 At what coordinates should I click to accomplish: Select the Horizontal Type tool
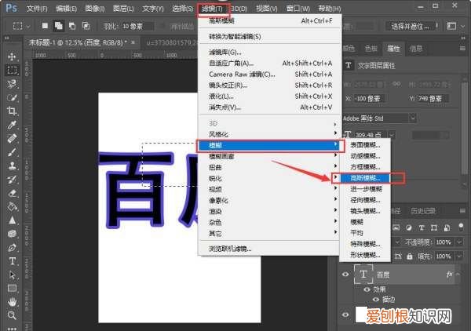[12, 261]
